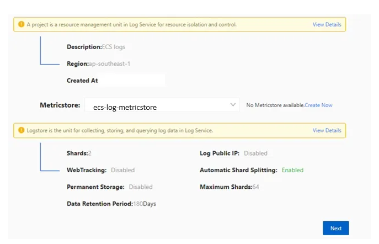Open View Details in the Logstore banner
The image size is (379, 244).
pyautogui.click(x=327, y=130)
